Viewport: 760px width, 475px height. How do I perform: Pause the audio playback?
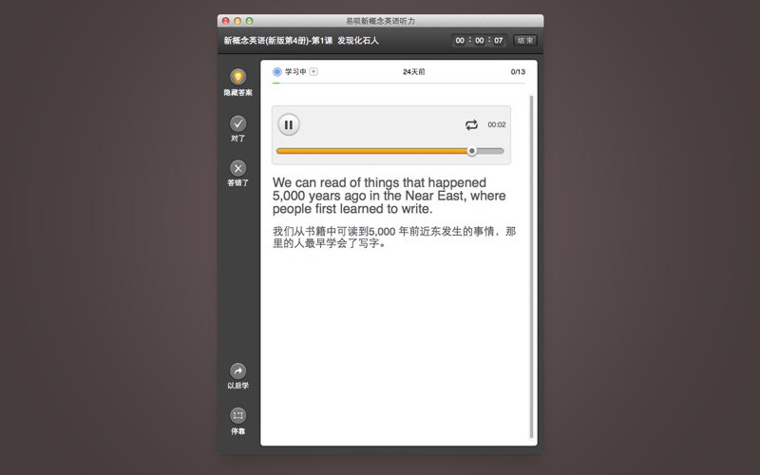pos(289,124)
